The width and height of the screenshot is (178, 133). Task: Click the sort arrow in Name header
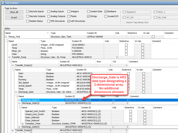click(x=47, y=33)
